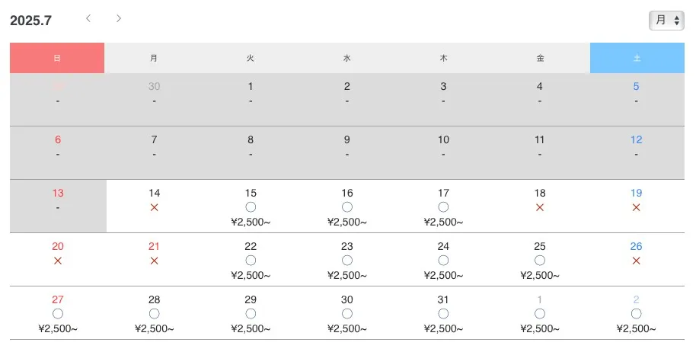Click the 2025.7 month heading

coord(30,21)
